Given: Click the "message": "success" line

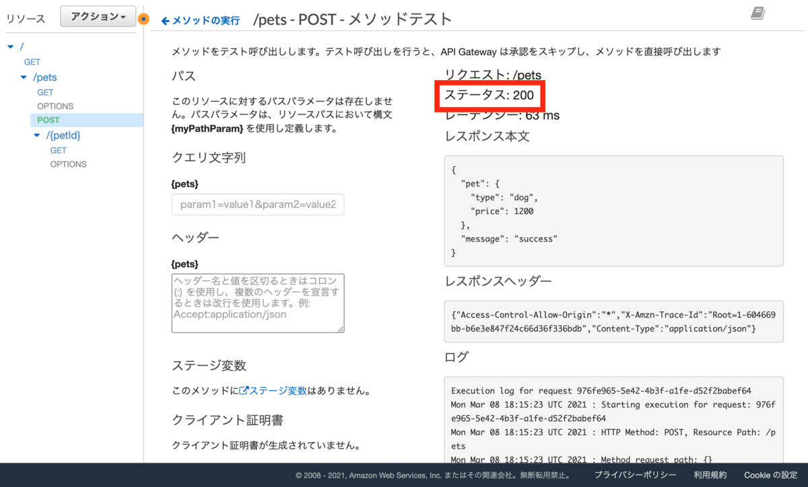Looking at the screenshot, I should point(509,239).
